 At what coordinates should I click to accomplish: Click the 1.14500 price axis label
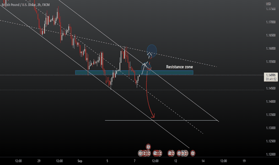[x=271, y=88]
